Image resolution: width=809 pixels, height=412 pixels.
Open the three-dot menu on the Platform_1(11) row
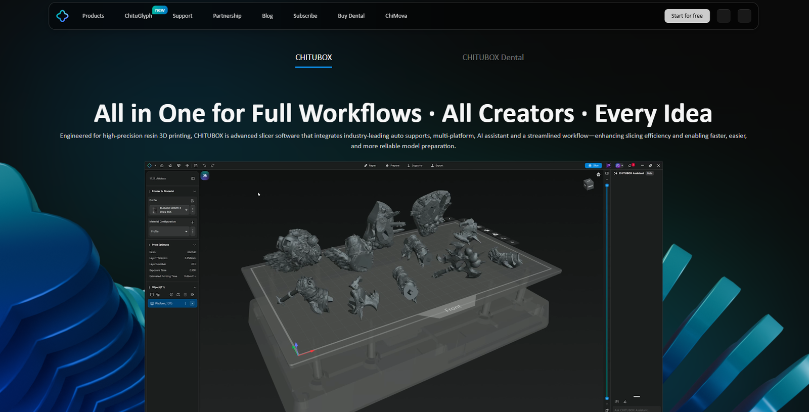point(185,303)
